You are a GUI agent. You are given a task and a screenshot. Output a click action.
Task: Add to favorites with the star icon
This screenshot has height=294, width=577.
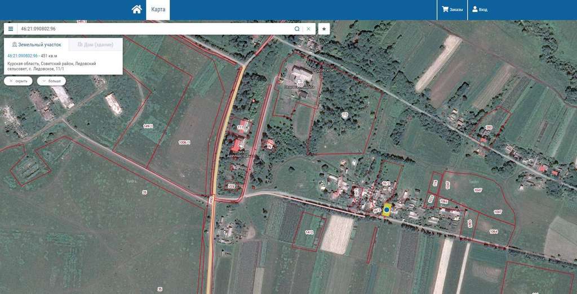pyautogui.click(x=324, y=29)
